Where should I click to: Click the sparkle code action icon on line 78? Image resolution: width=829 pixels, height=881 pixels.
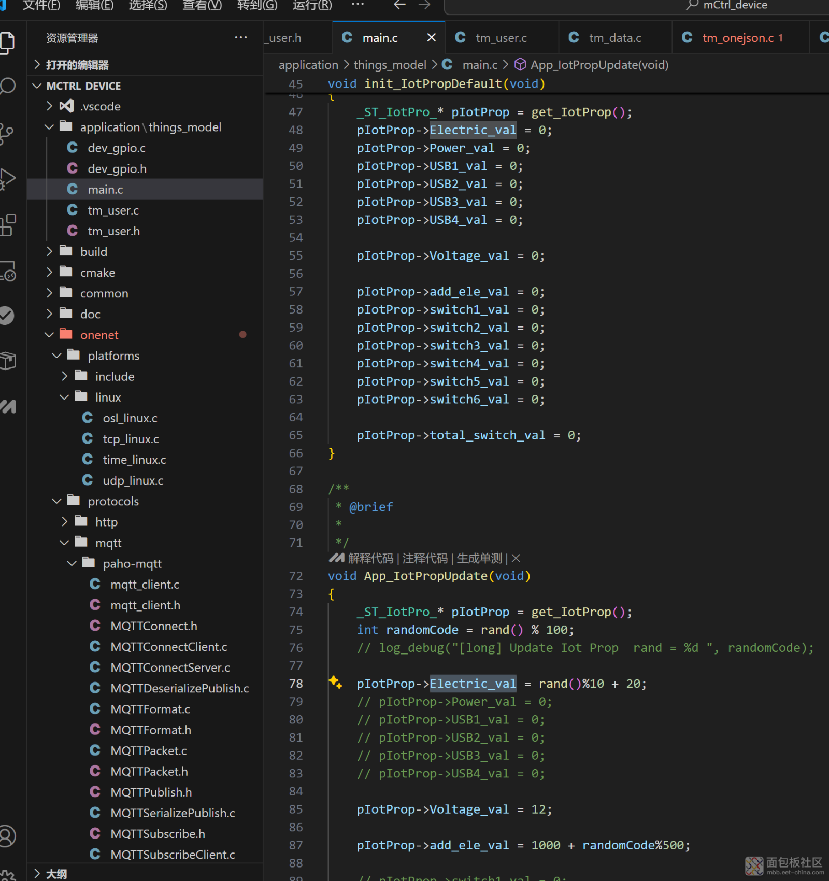click(335, 683)
